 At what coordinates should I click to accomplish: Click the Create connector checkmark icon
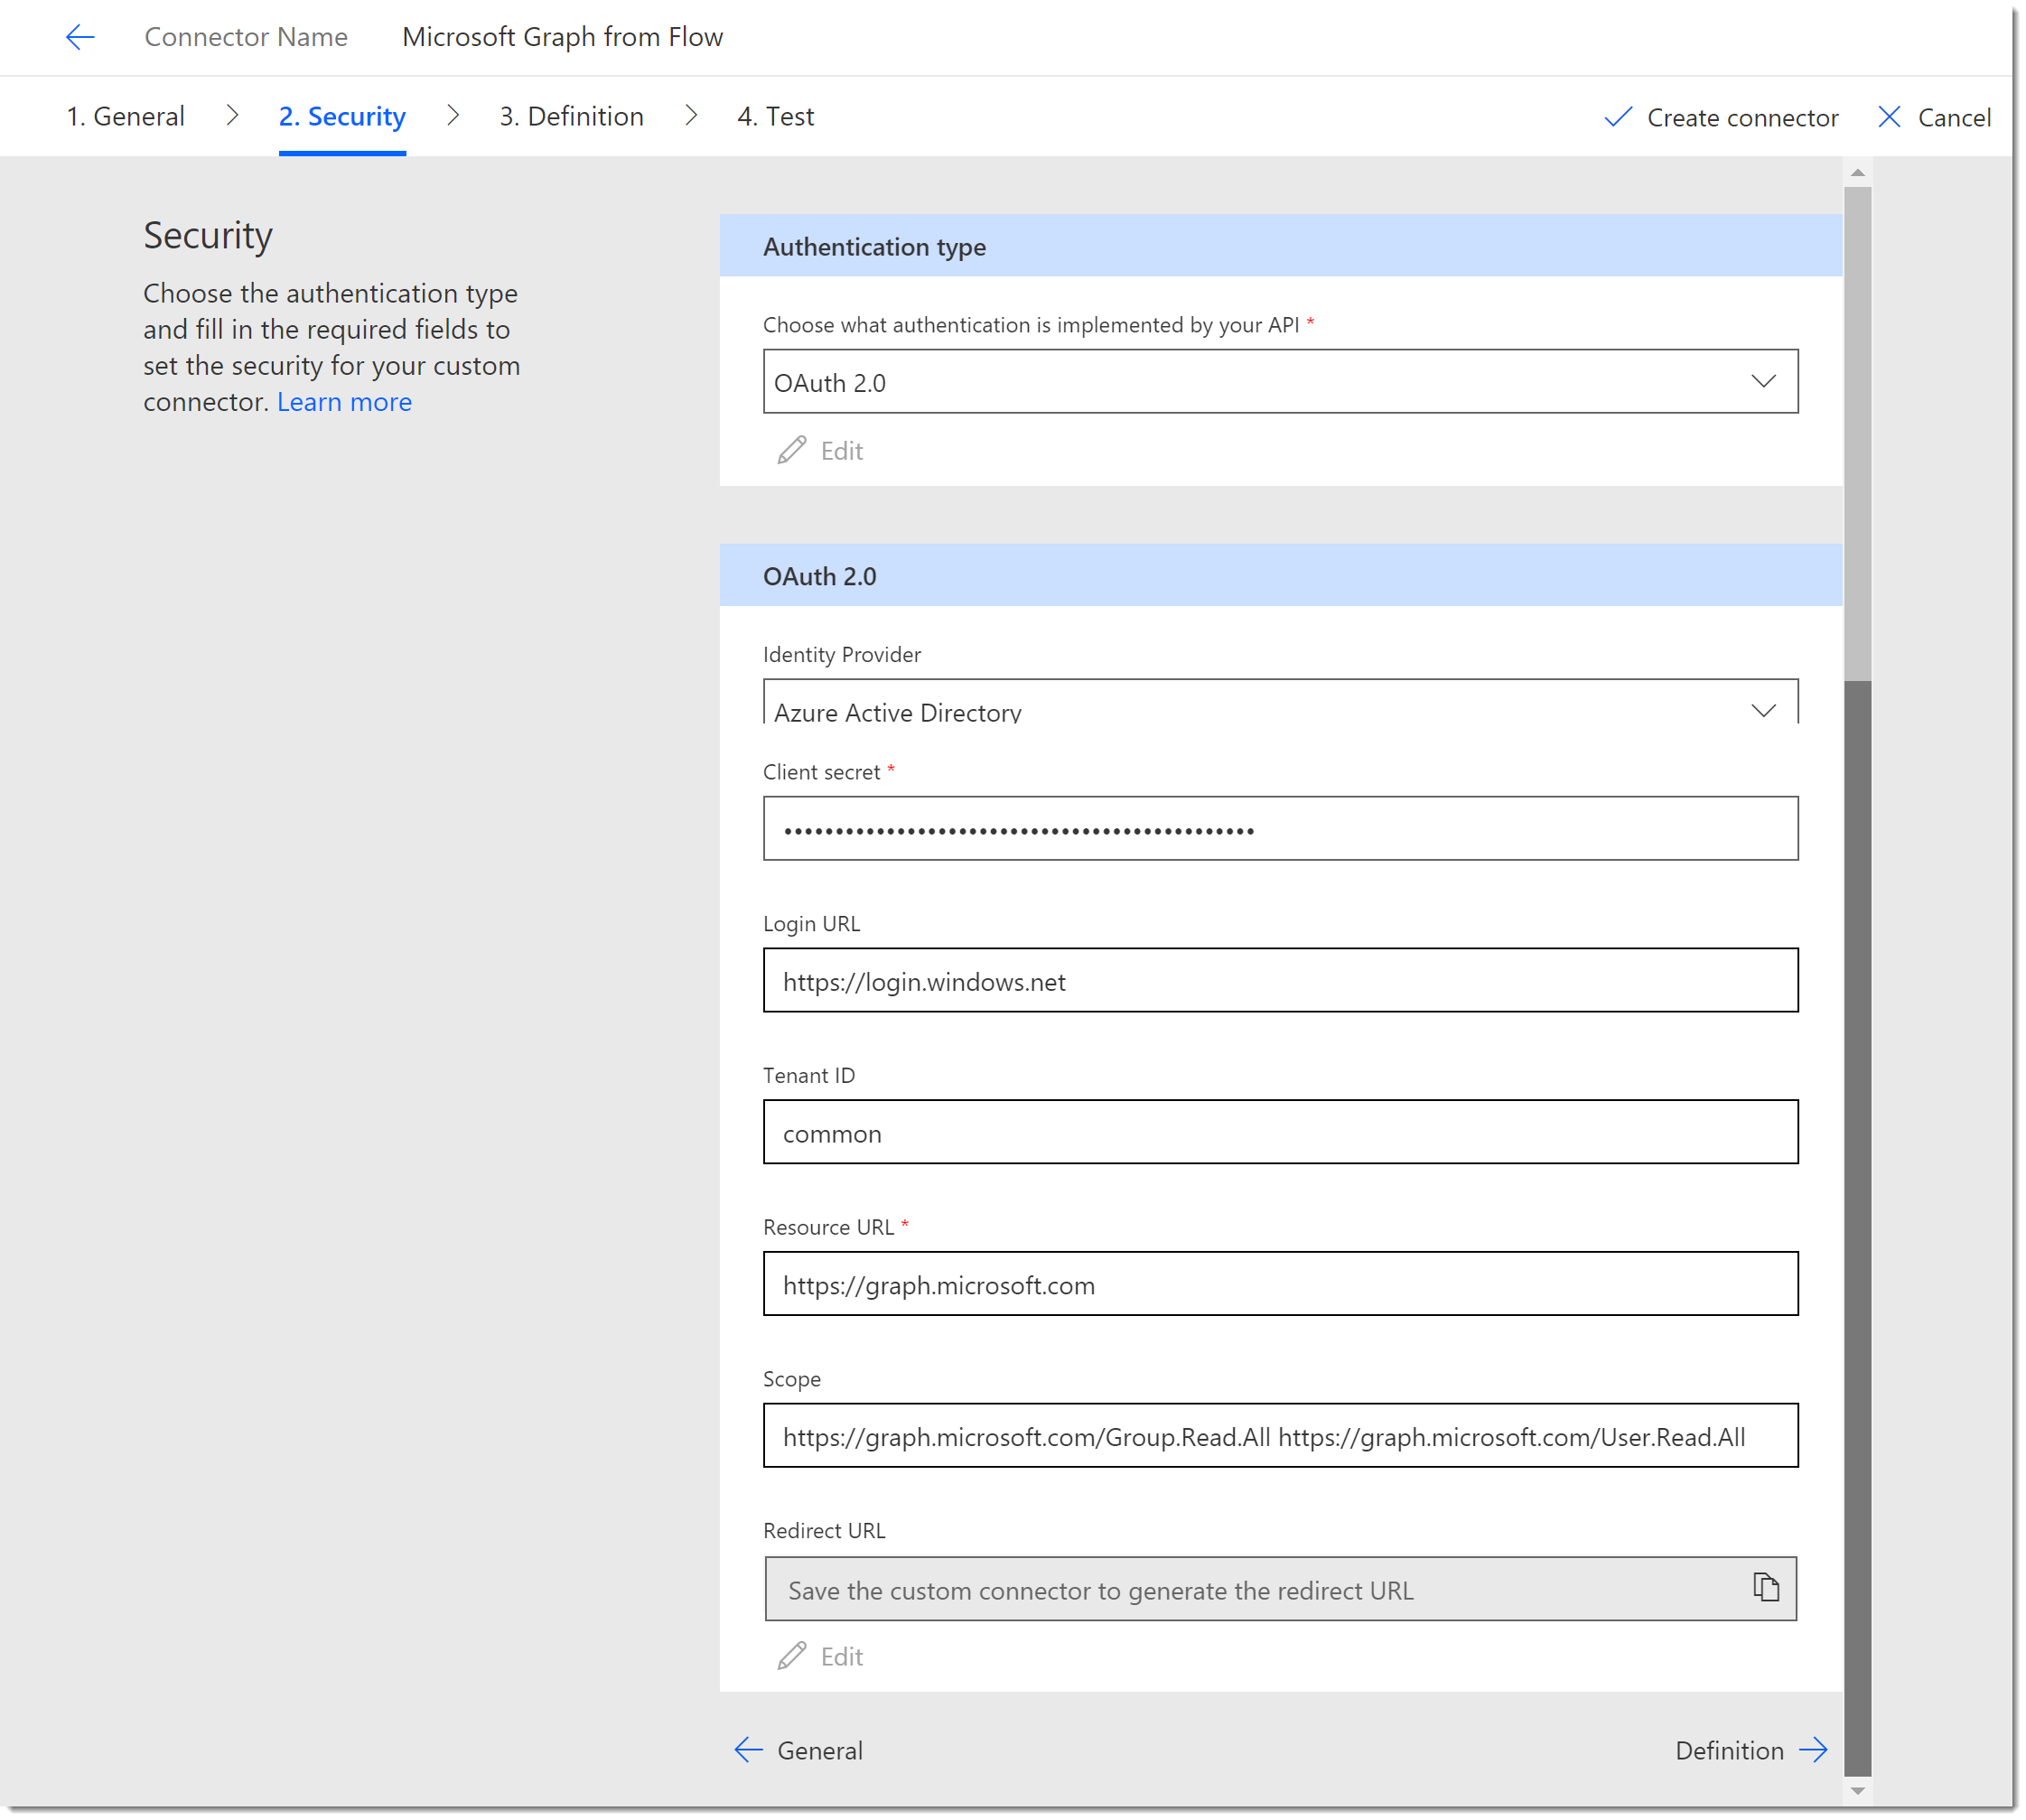tap(1617, 117)
